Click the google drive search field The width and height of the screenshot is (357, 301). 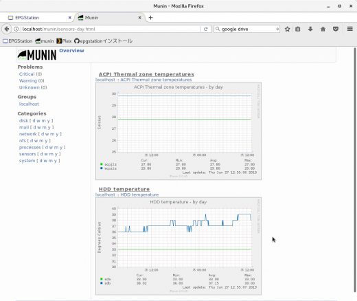(x=248, y=29)
